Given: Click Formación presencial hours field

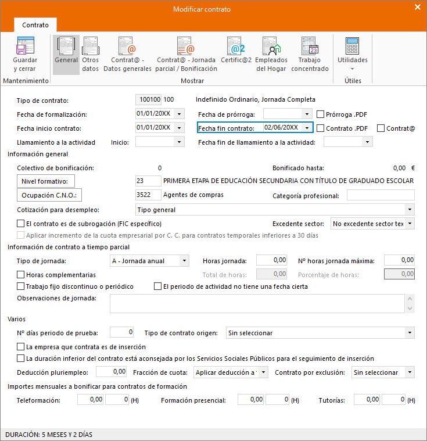Looking at the screenshot, I should 277,400.
